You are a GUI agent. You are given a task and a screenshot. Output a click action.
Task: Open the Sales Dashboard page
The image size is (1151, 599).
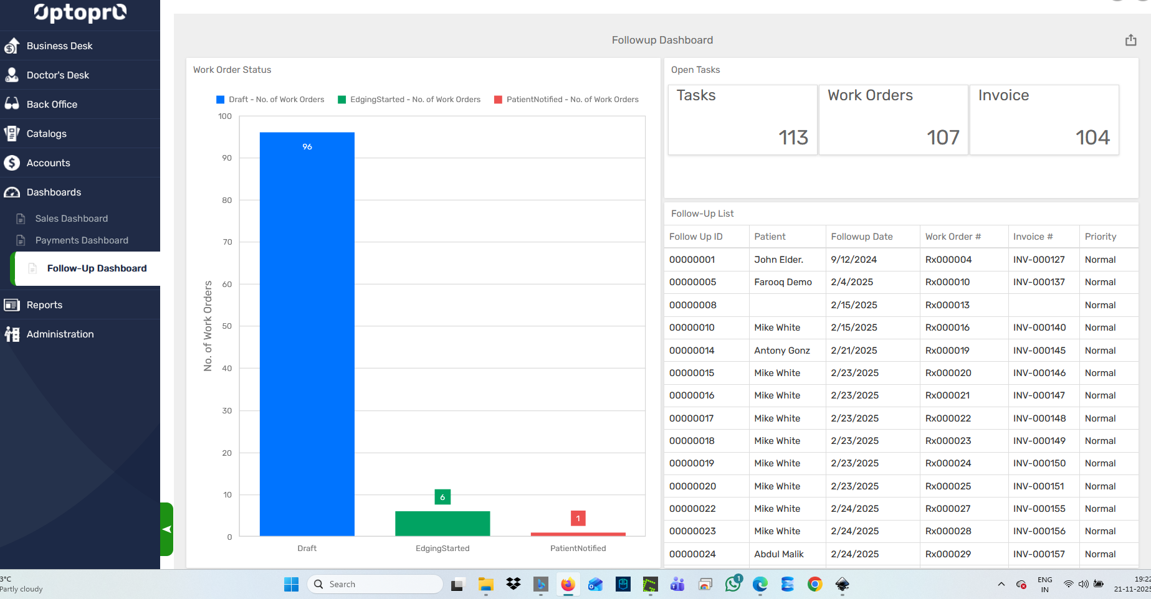point(72,219)
